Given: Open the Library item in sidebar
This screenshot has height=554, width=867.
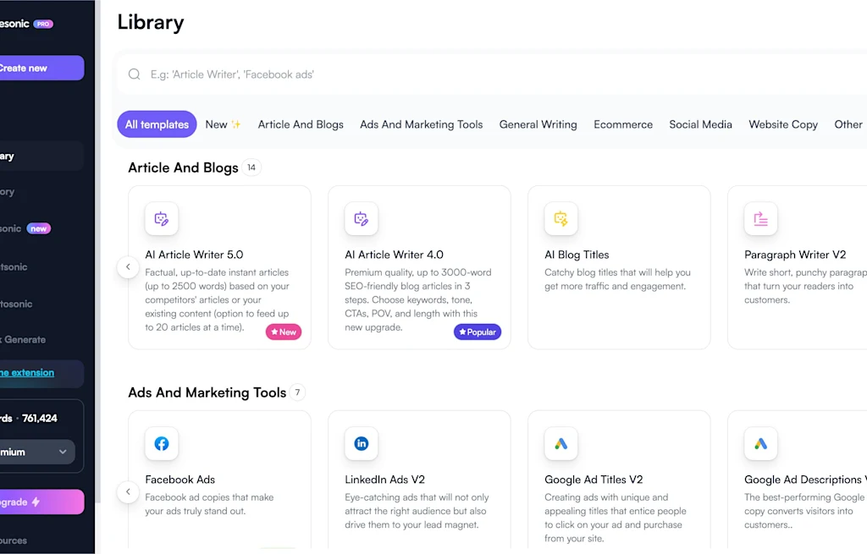Looking at the screenshot, I should pos(41,156).
